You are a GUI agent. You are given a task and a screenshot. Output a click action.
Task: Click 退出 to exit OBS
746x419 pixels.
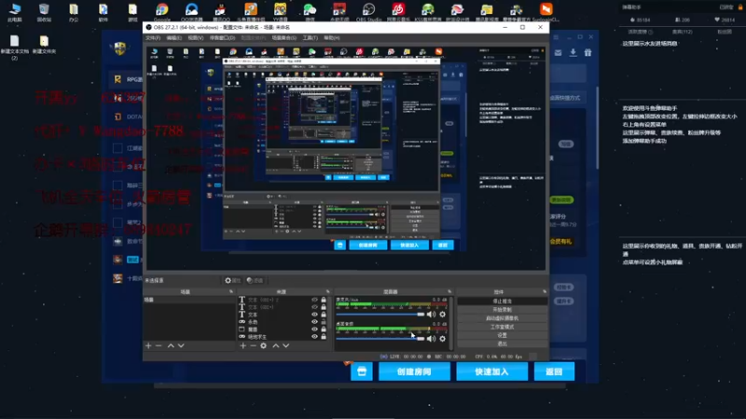click(x=502, y=344)
